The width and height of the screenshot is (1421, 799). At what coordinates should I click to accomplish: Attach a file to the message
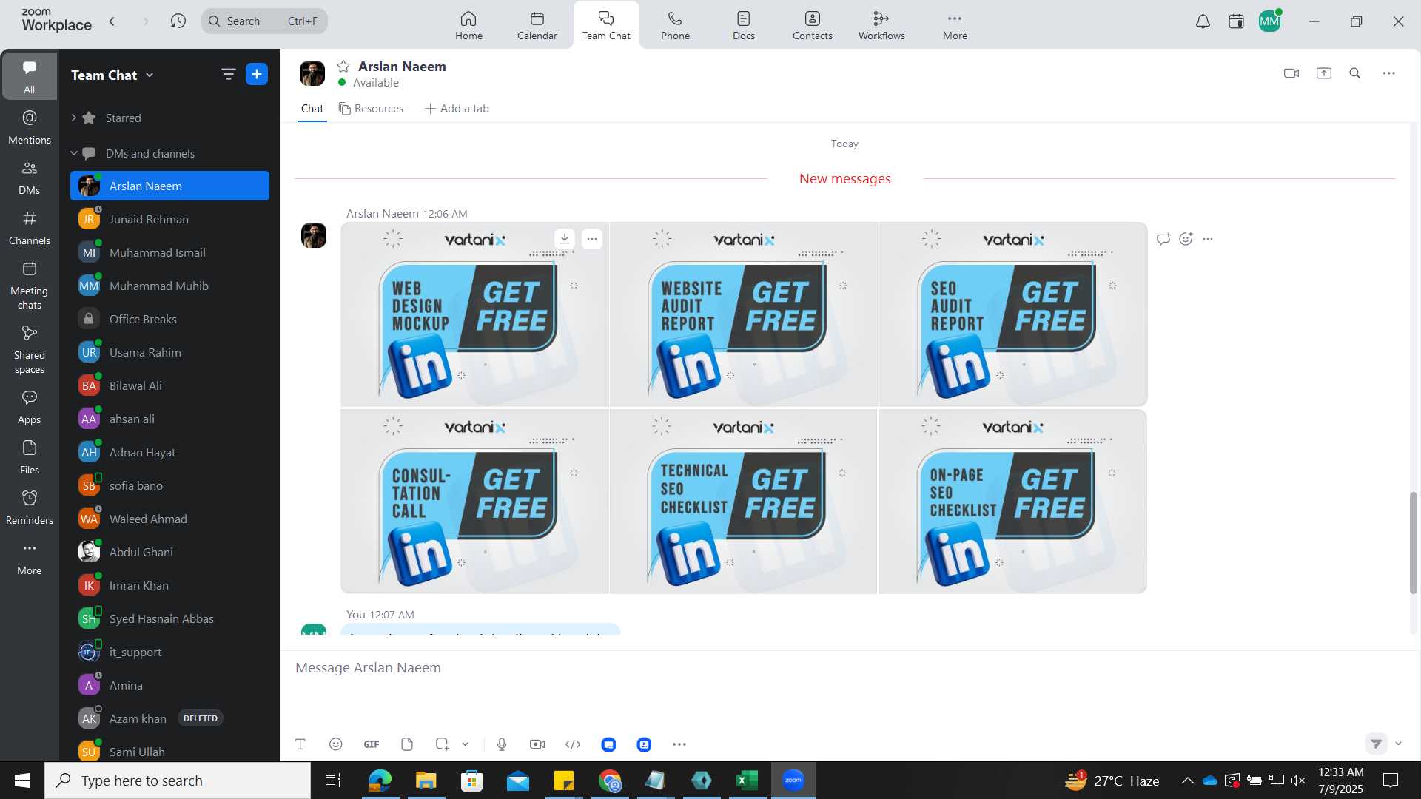[407, 744]
